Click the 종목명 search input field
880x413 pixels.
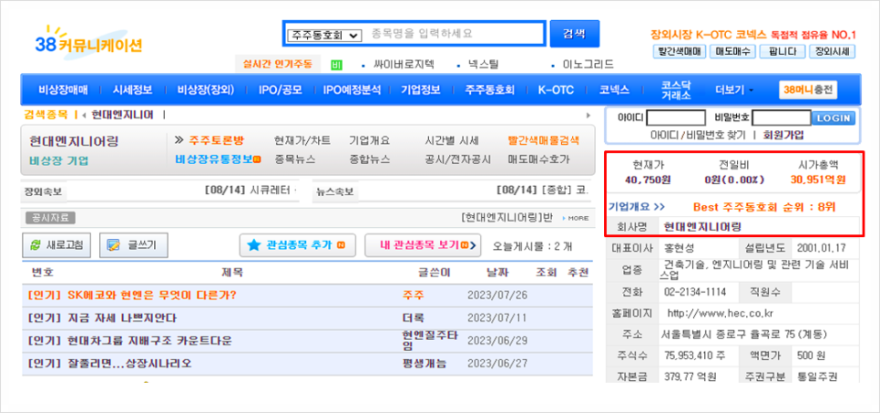click(455, 34)
